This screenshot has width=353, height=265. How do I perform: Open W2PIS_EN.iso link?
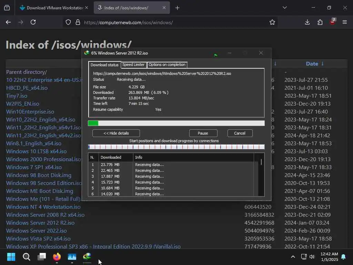point(22,104)
